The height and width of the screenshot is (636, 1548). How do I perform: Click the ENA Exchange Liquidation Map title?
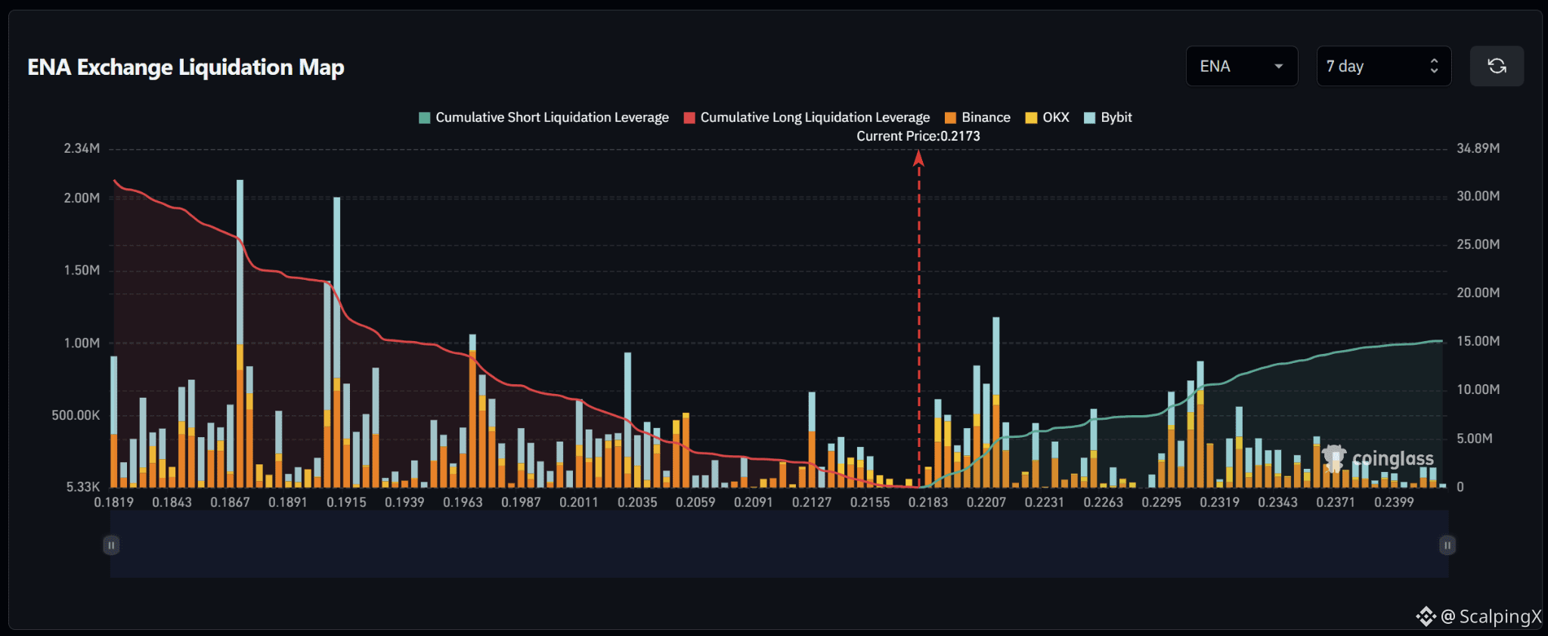(186, 67)
